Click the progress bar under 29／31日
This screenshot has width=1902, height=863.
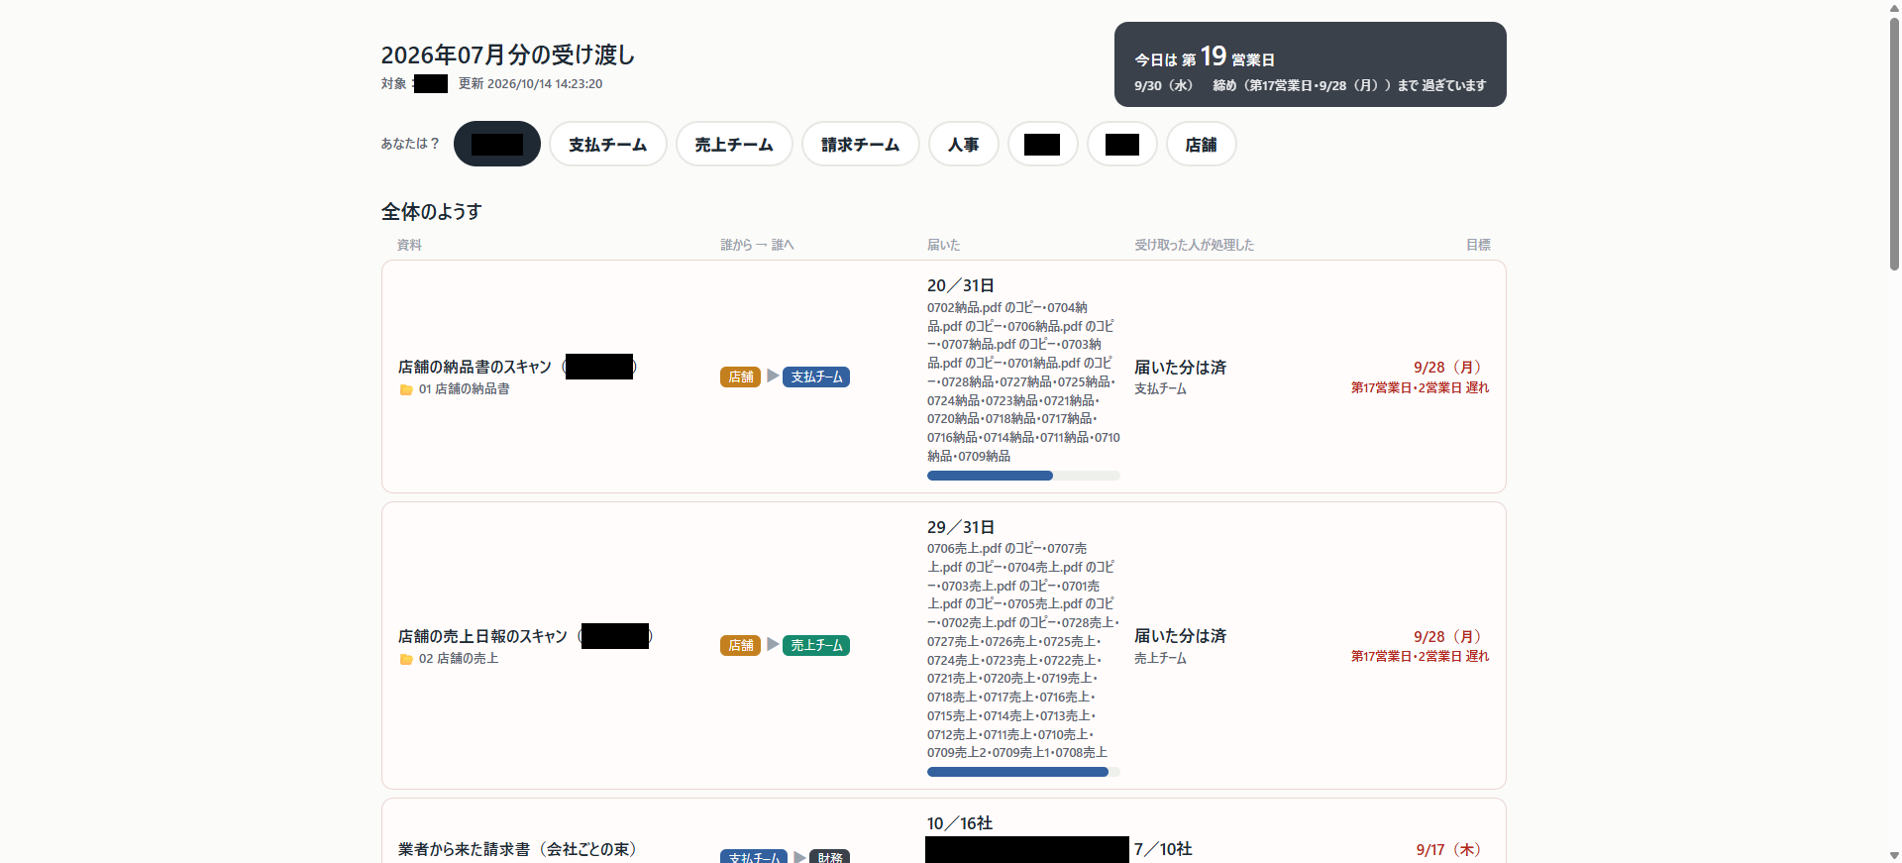(x=1023, y=772)
